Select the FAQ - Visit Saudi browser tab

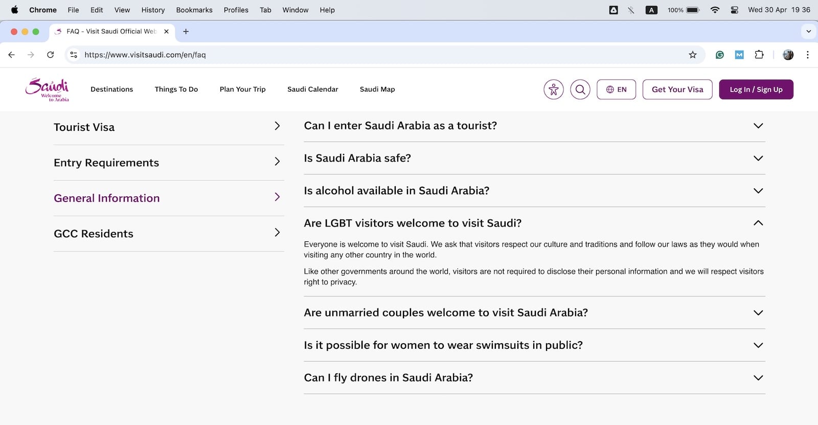112,32
